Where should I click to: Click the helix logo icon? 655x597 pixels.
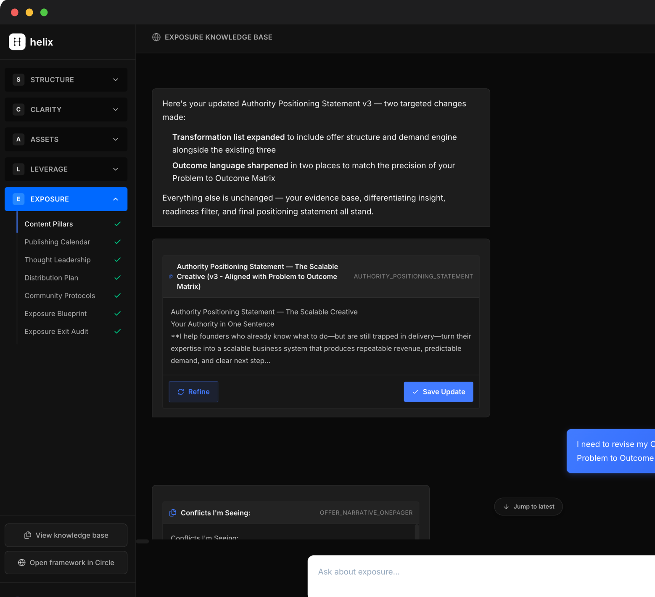[17, 42]
